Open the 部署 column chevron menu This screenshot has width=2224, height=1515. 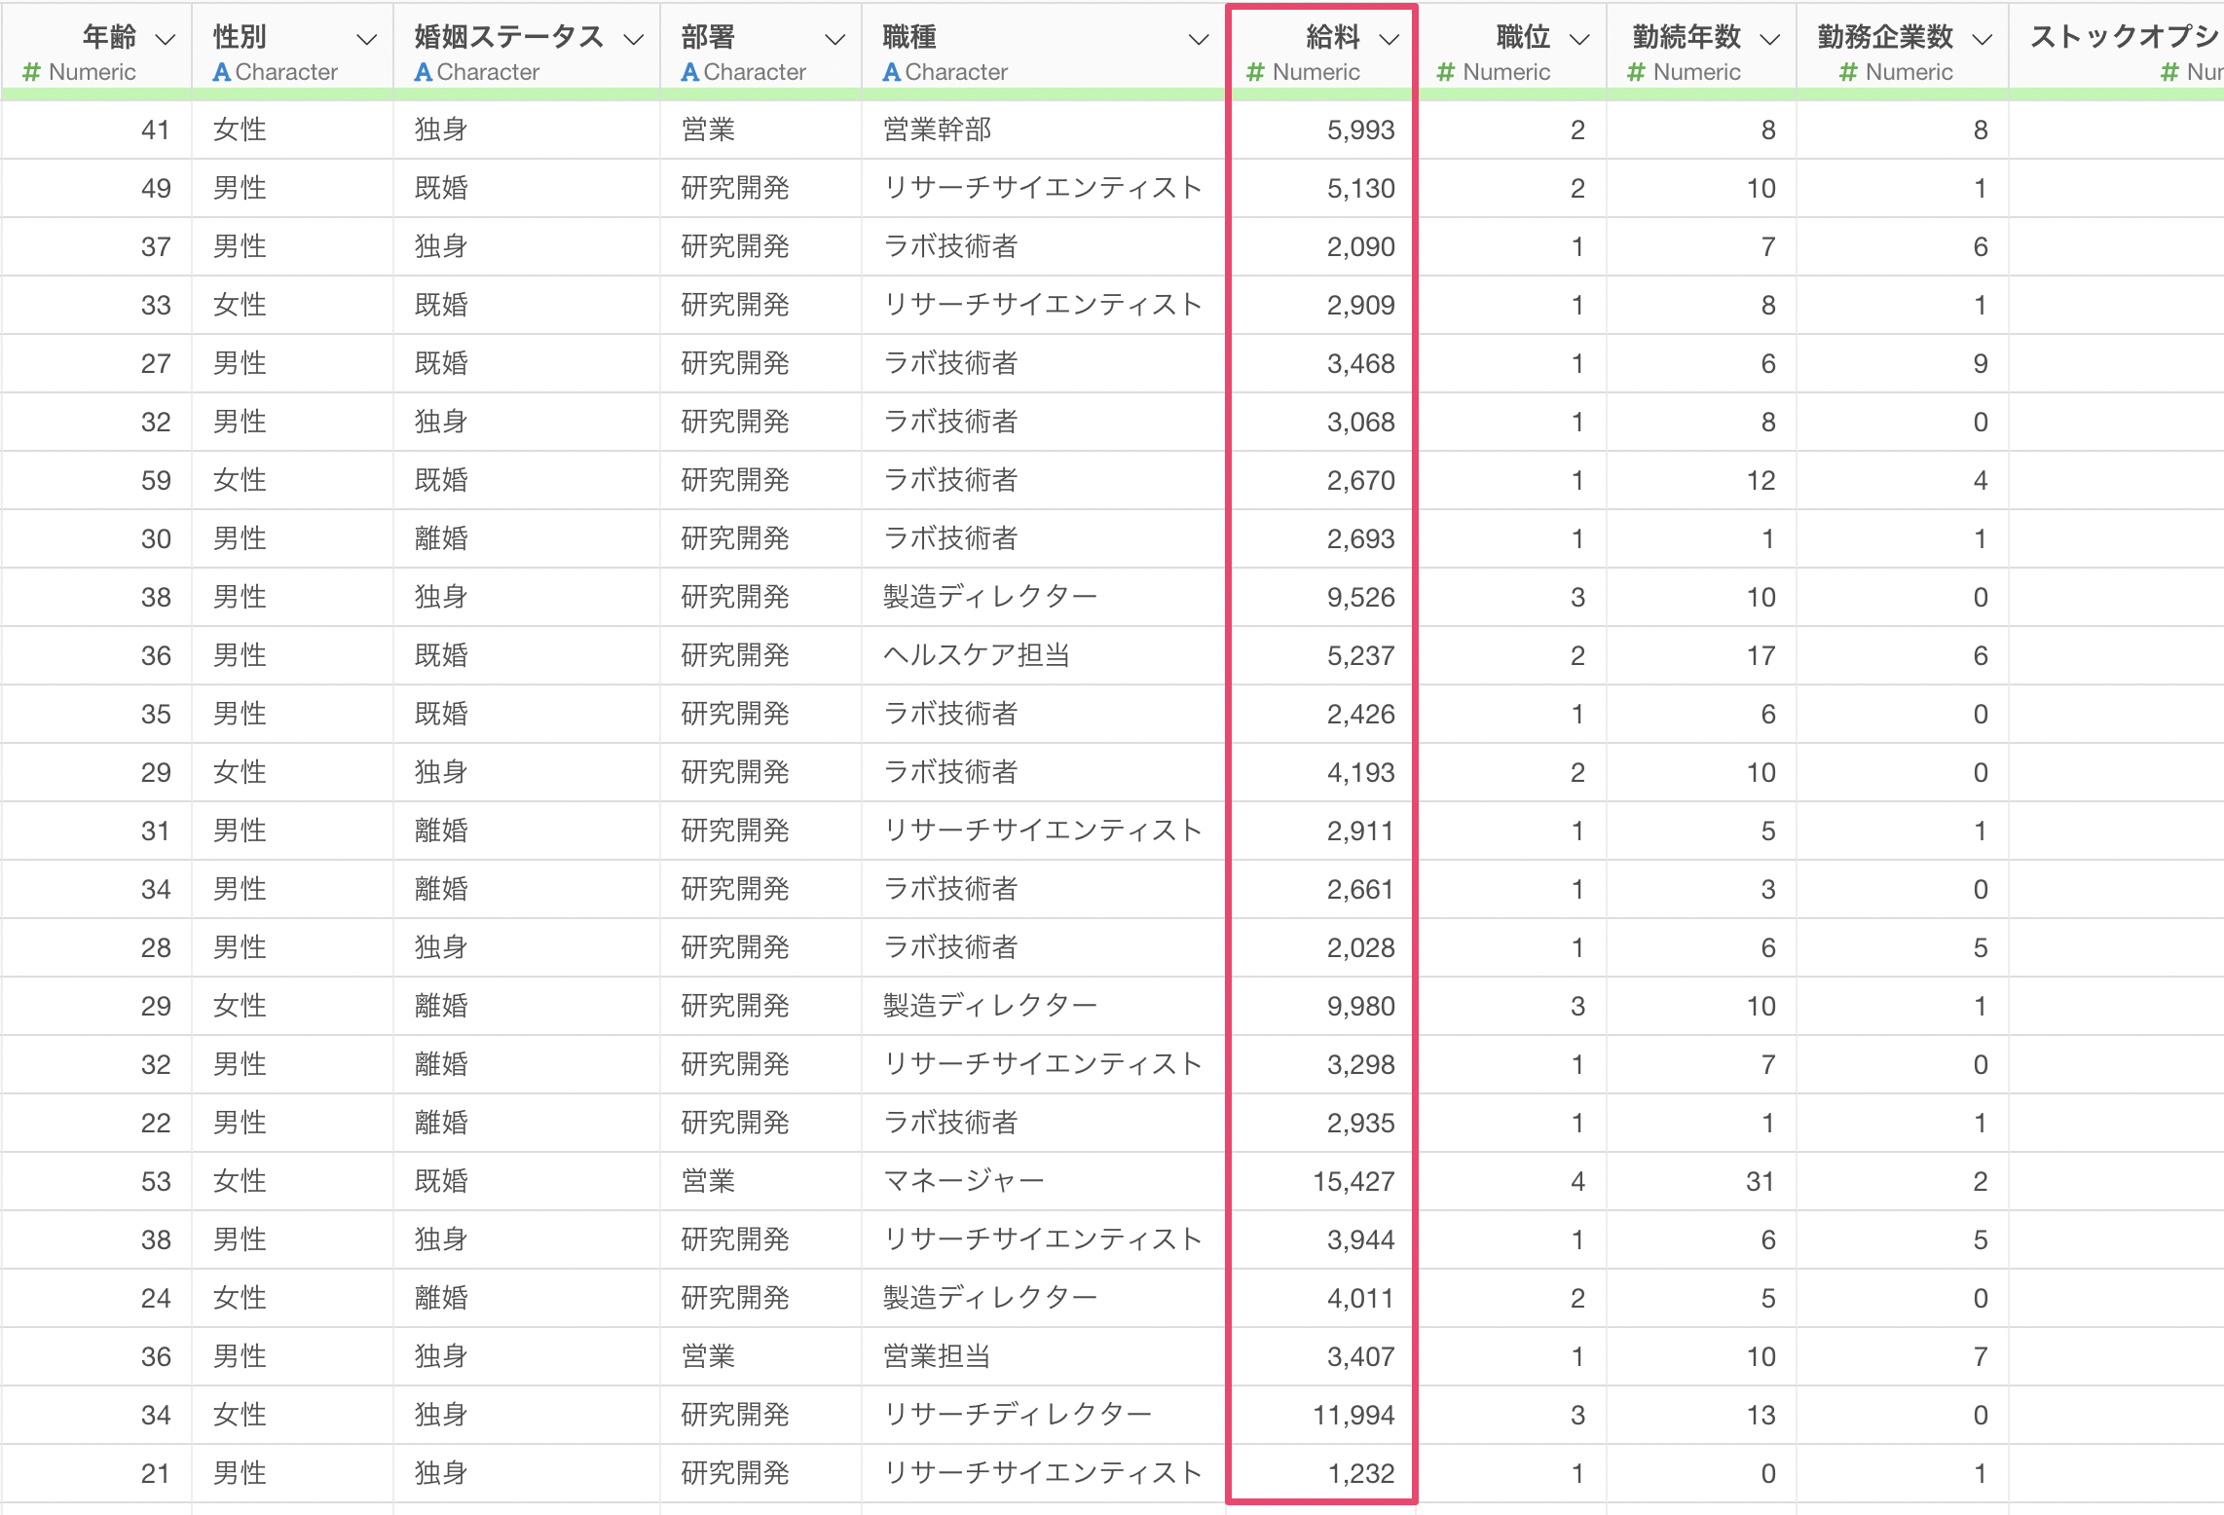pyautogui.click(x=834, y=39)
